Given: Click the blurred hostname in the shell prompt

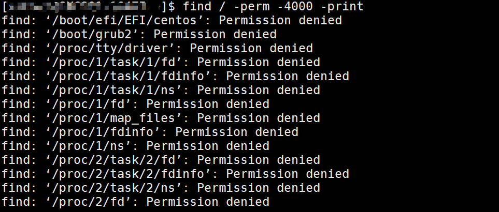Looking at the screenshot, I should click(x=83, y=7).
